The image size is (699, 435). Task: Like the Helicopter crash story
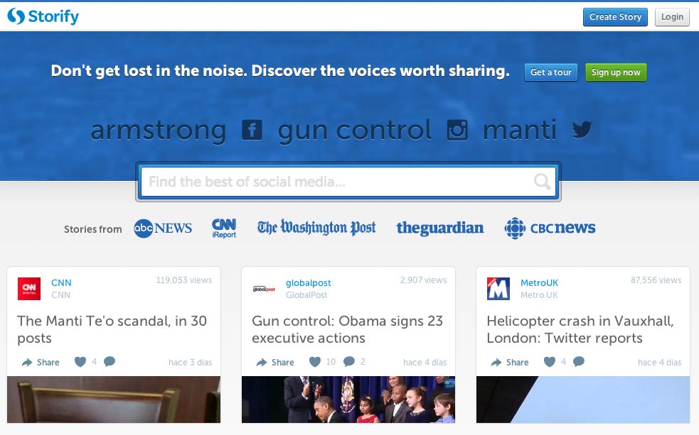click(550, 362)
